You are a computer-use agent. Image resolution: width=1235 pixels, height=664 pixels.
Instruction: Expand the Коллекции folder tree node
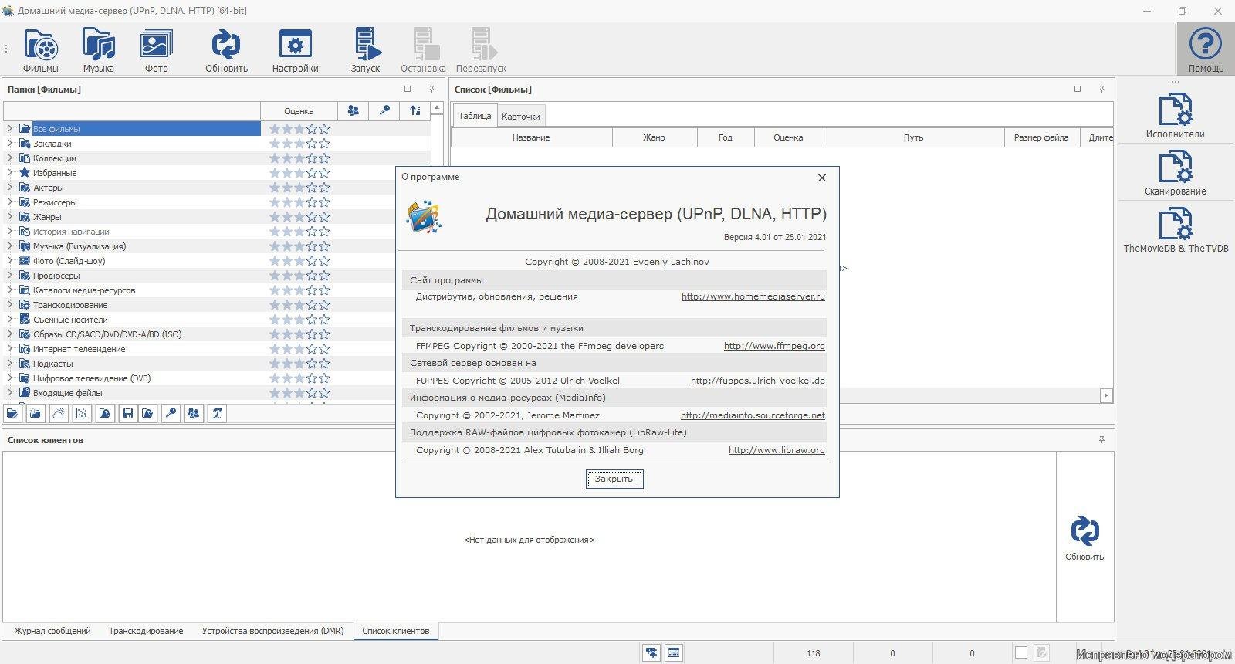point(10,158)
